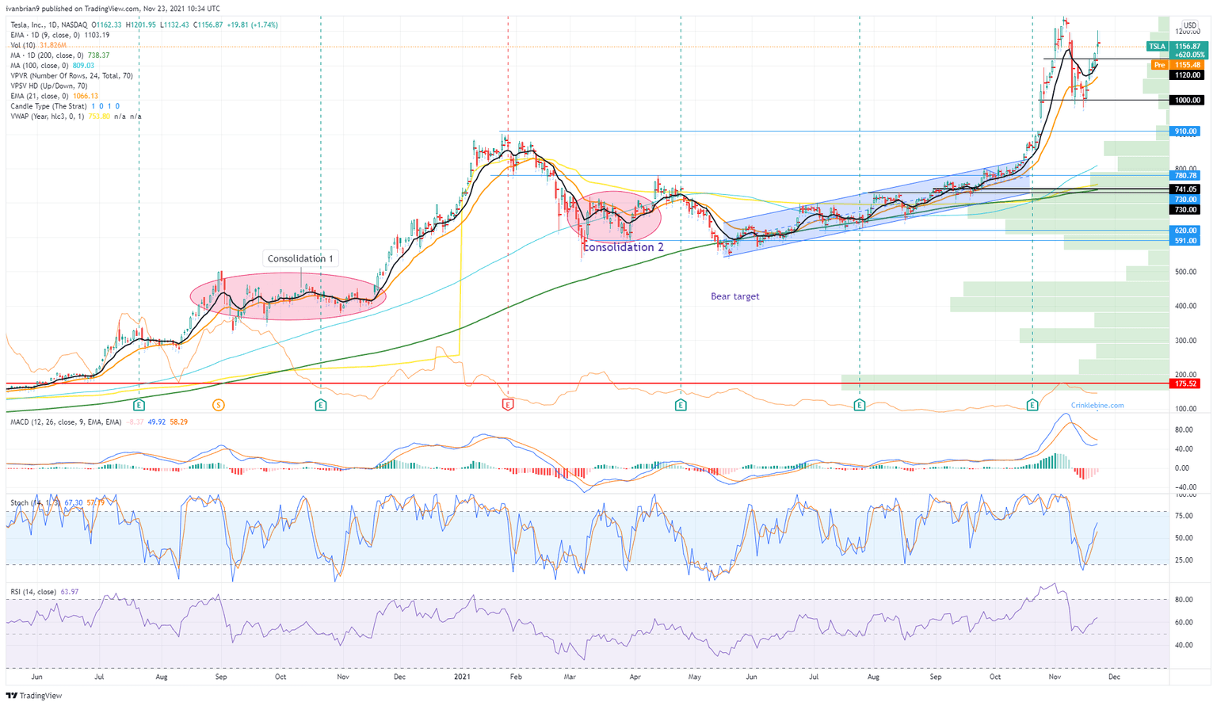Viewport: 1217px width, 706px height.
Task: Select the VPVR indicator legend
Action: [x=71, y=76]
